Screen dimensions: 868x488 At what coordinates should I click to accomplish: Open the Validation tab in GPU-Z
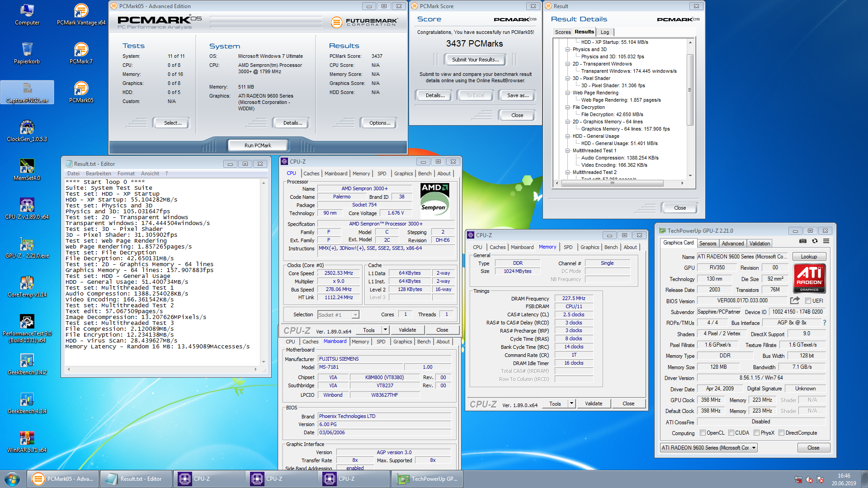click(x=759, y=243)
